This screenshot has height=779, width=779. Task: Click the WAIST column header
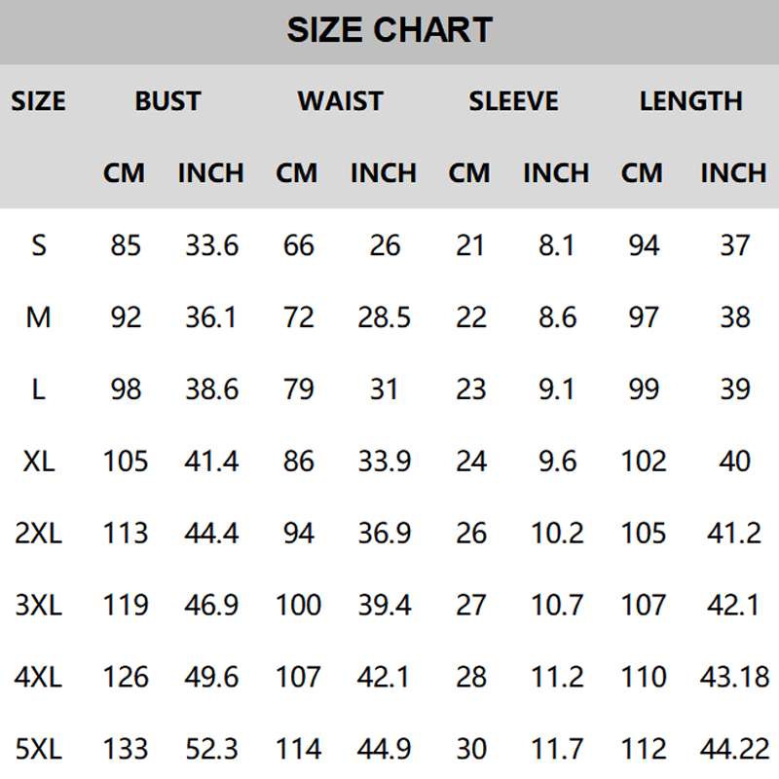click(x=341, y=101)
